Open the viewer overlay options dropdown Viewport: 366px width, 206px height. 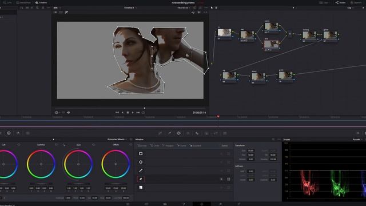pyautogui.click(x=57, y=113)
